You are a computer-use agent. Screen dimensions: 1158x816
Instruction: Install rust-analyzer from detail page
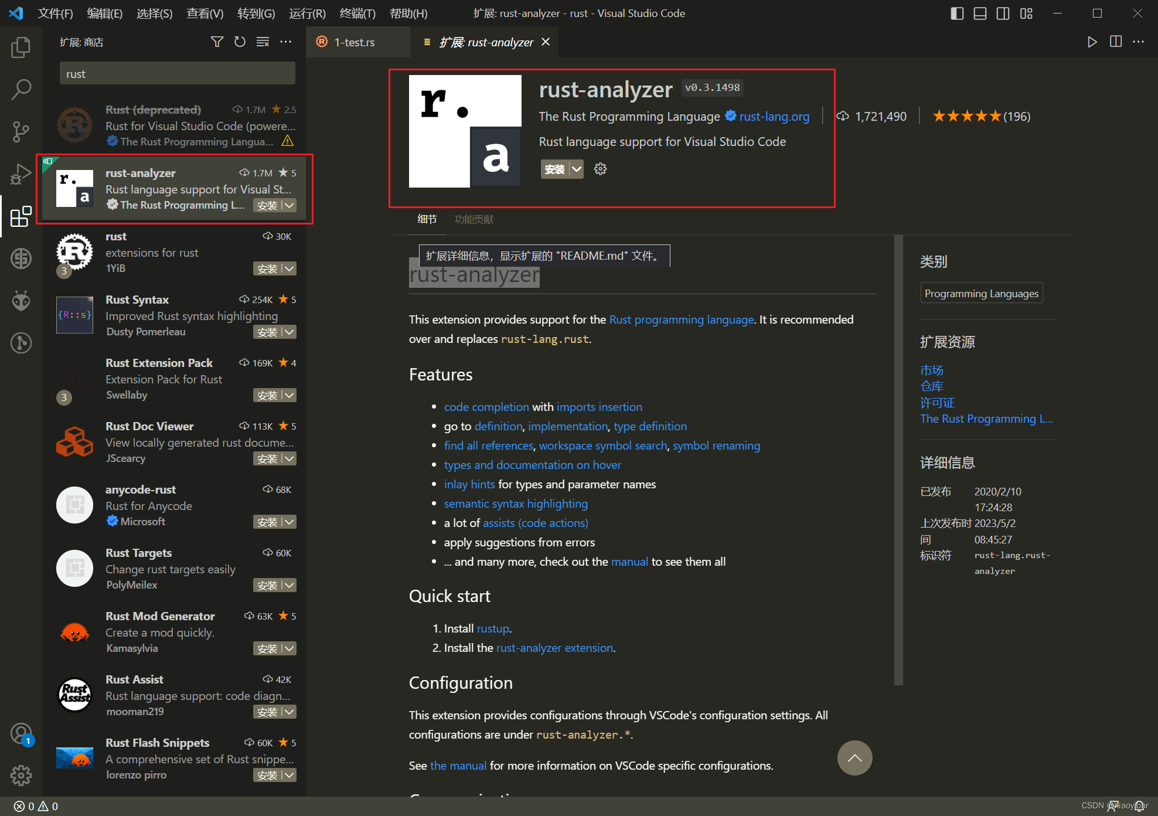(554, 169)
